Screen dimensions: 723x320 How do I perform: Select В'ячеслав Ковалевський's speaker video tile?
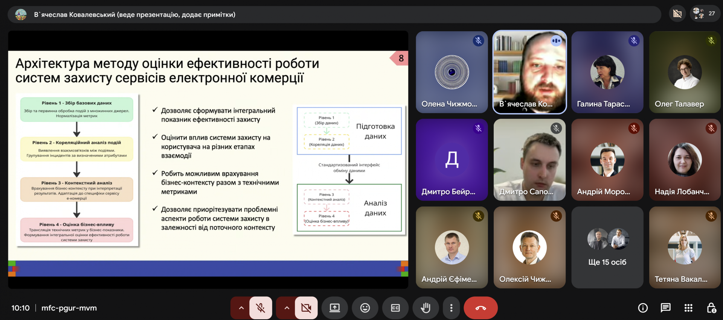coord(529,72)
